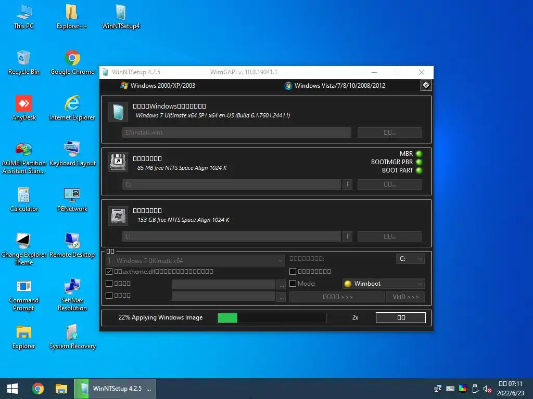This screenshot has height=399, width=533.
Task: Open the WinNTSetup4 desktop icon
Action: point(121,17)
